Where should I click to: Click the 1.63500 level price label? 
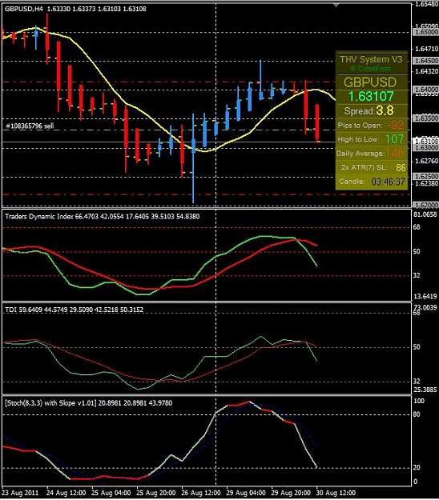(x=425, y=118)
